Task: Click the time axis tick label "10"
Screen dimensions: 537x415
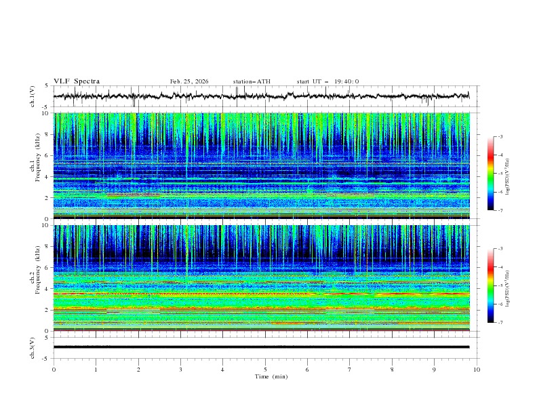Action: 477,370
